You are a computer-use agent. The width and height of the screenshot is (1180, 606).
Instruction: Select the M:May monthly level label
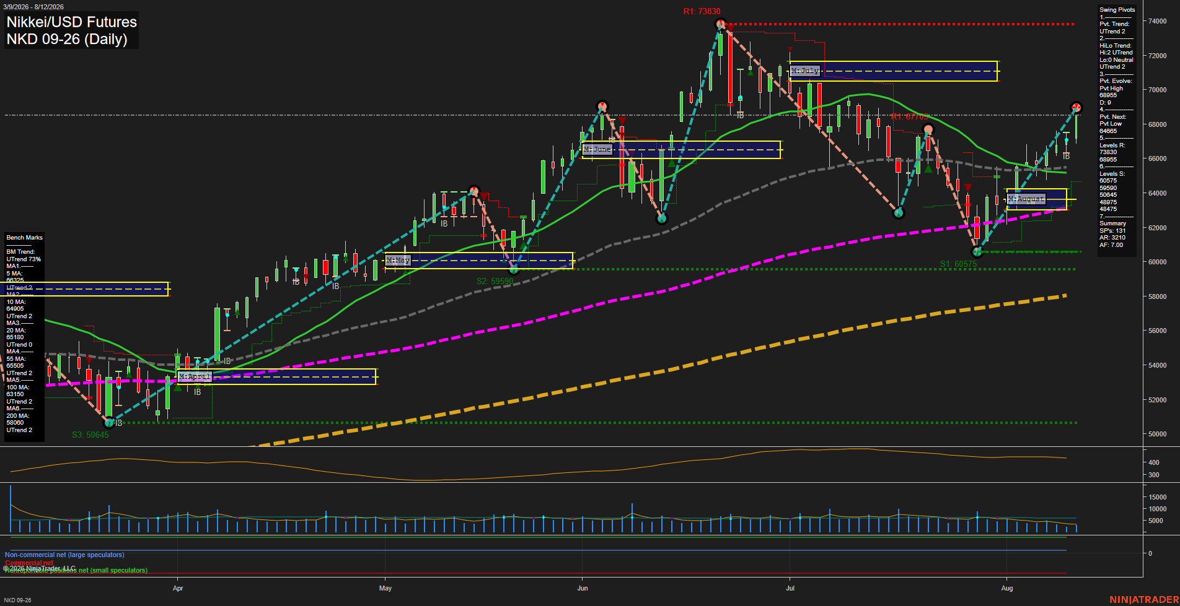tap(398, 260)
